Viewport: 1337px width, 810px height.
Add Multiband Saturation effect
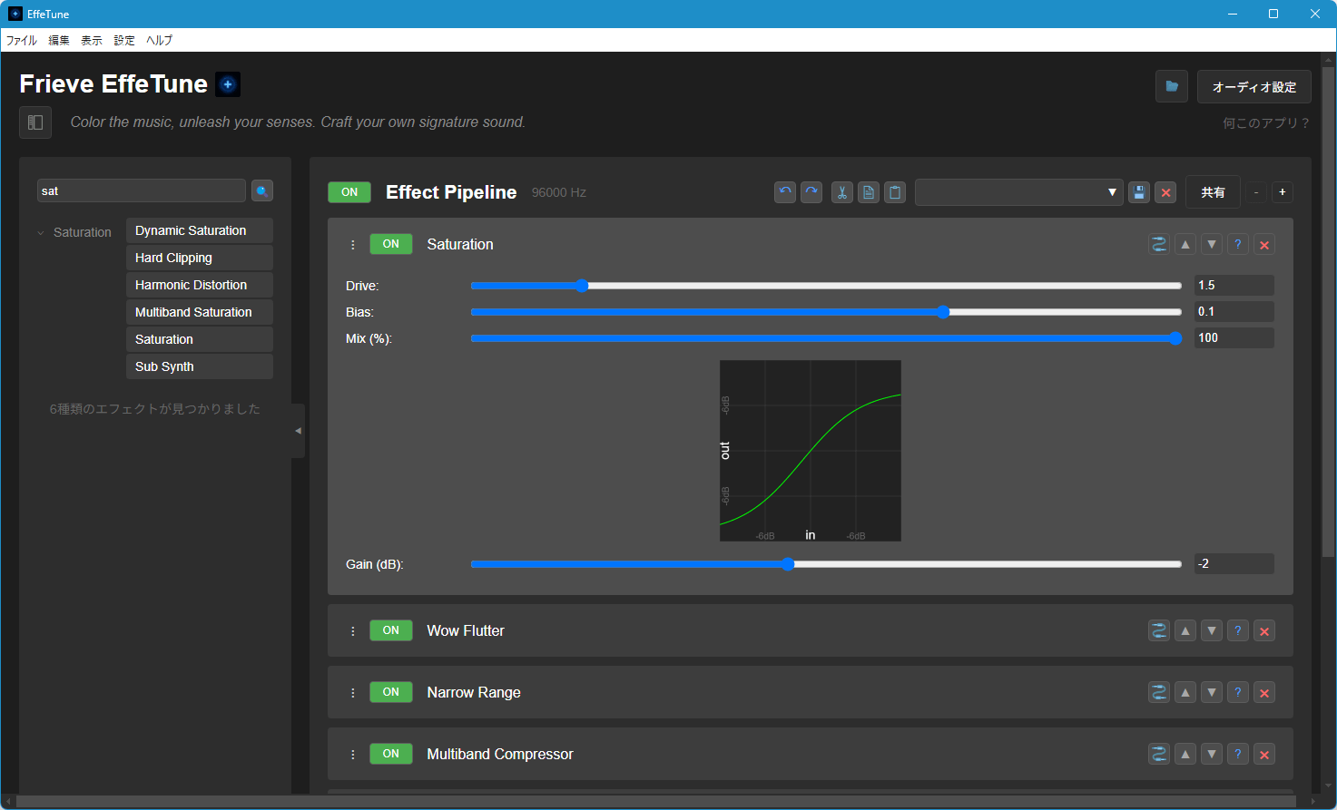(200, 312)
